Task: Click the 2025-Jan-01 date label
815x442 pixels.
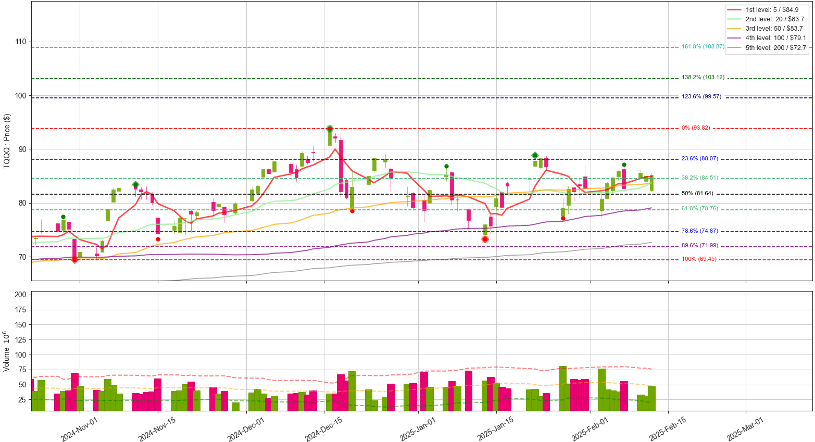Action: (x=418, y=428)
